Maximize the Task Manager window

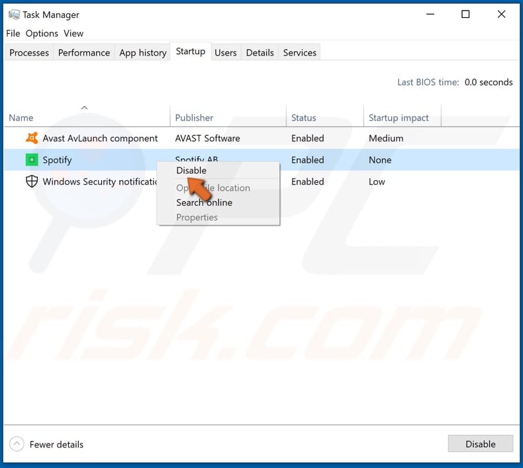(x=465, y=15)
